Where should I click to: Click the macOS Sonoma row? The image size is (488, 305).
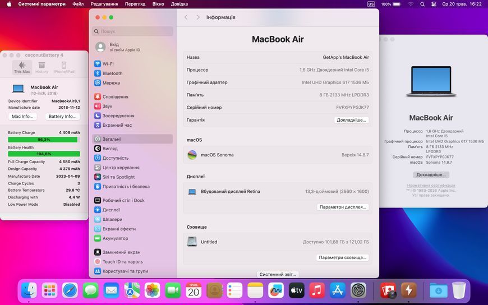(278, 155)
